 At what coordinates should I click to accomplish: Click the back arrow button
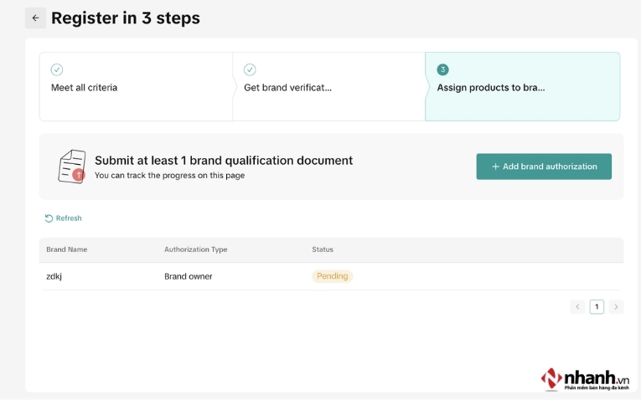[35, 18]
